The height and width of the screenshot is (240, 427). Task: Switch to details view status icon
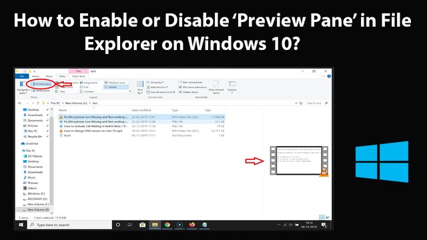pos(322,217)
